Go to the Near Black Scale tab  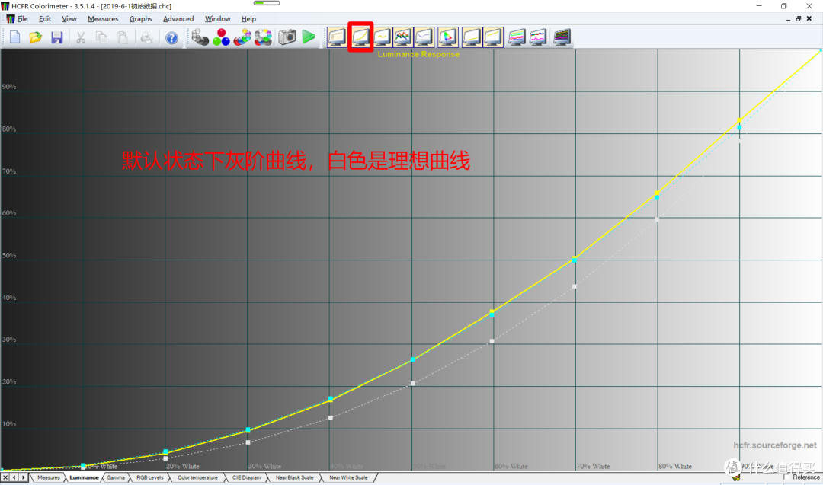click(x=294, y=477)
